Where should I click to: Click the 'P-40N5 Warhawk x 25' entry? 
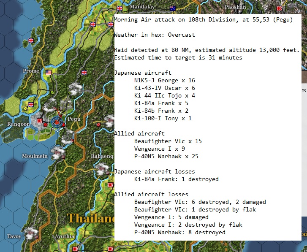click(166, 156)
